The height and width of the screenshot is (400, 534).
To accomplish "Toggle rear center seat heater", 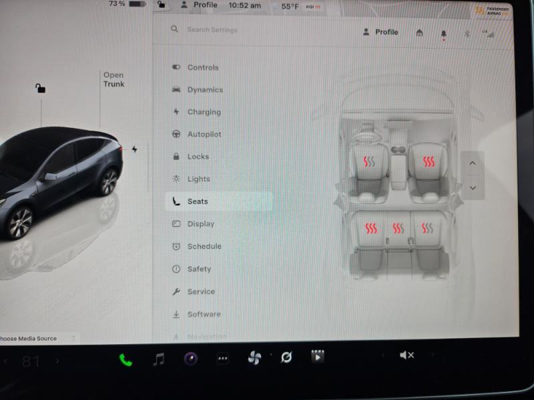I will coord(398,229).
